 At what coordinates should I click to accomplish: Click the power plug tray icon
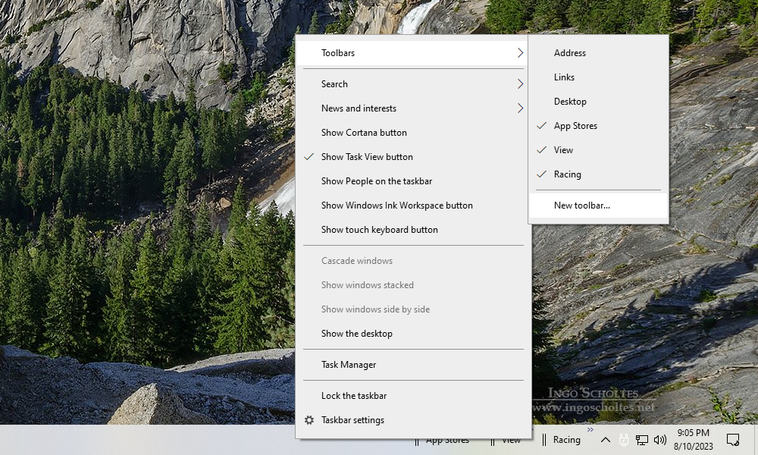[x=624, y=440]
